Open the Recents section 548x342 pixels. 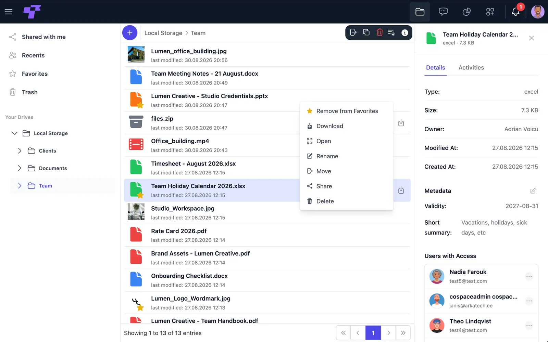point(33,55)
